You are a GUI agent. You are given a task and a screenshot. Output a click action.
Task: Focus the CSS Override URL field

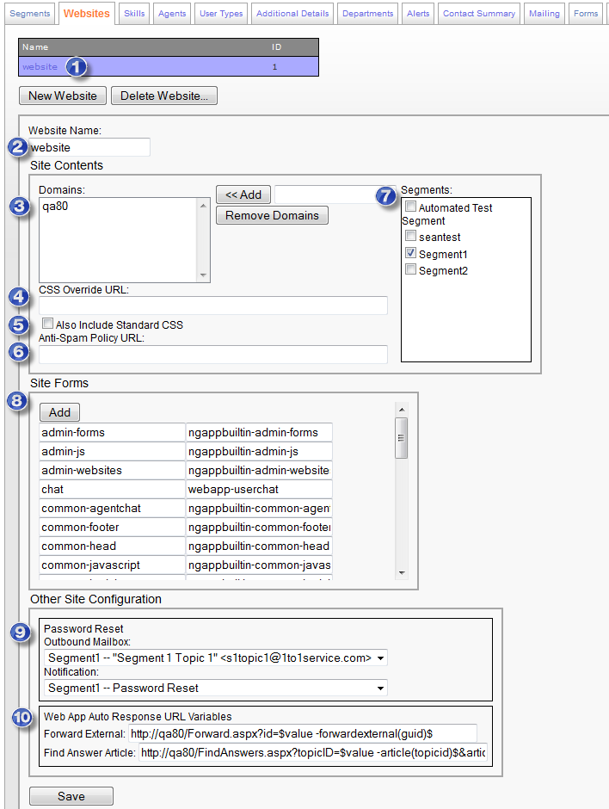(x=213, y=306)
